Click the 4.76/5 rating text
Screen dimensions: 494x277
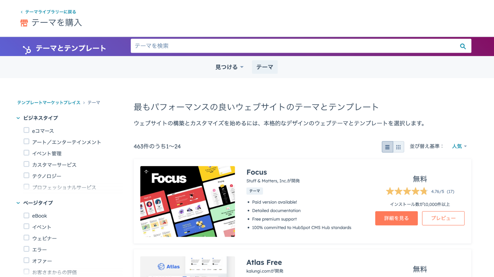tap(438, 191)
